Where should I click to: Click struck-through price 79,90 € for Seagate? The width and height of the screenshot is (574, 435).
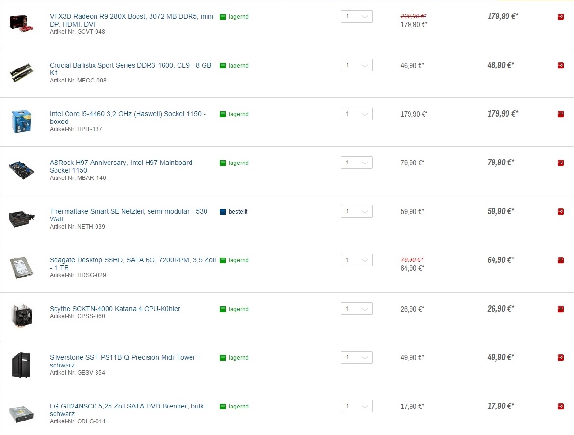pos(412,260)
